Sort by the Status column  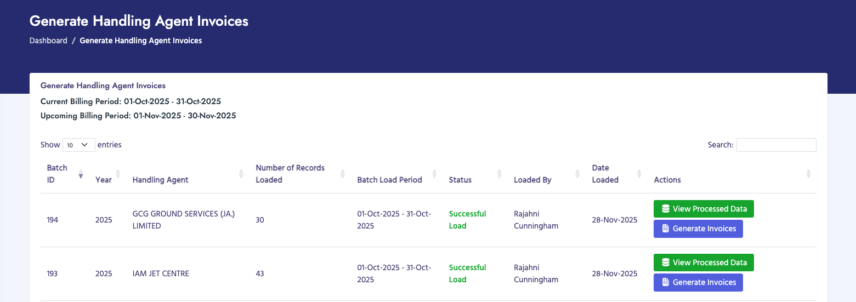pos(475,174)
